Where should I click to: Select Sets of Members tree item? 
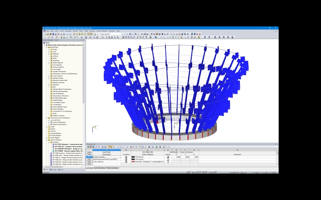coord(58,94)
